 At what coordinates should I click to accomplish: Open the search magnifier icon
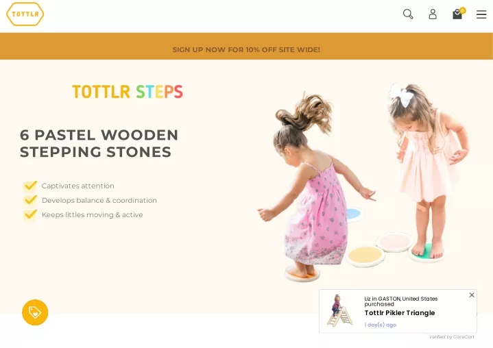tap(408, 14)
